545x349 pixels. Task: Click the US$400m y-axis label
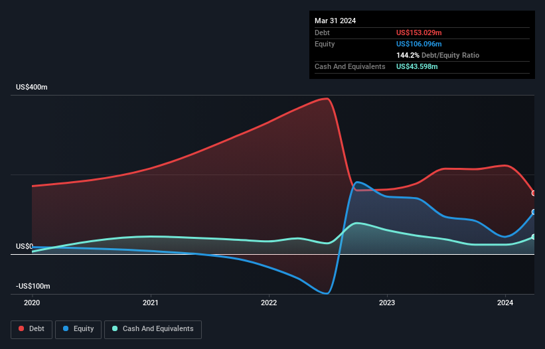(32, 87)
